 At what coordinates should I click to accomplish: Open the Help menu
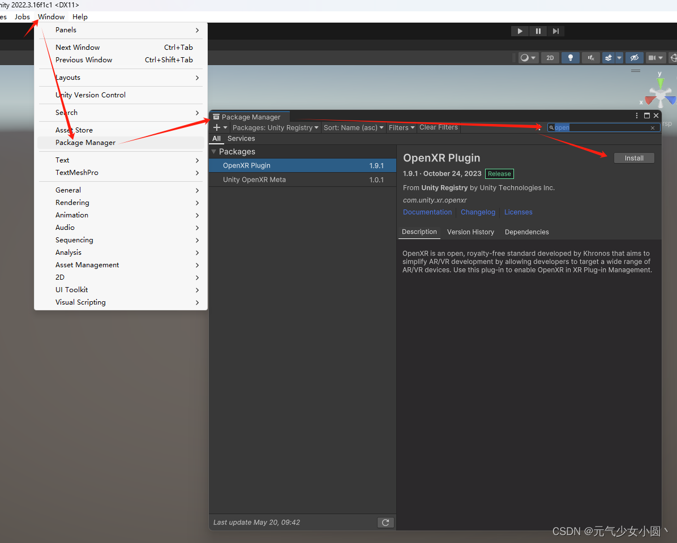(80, 17)
